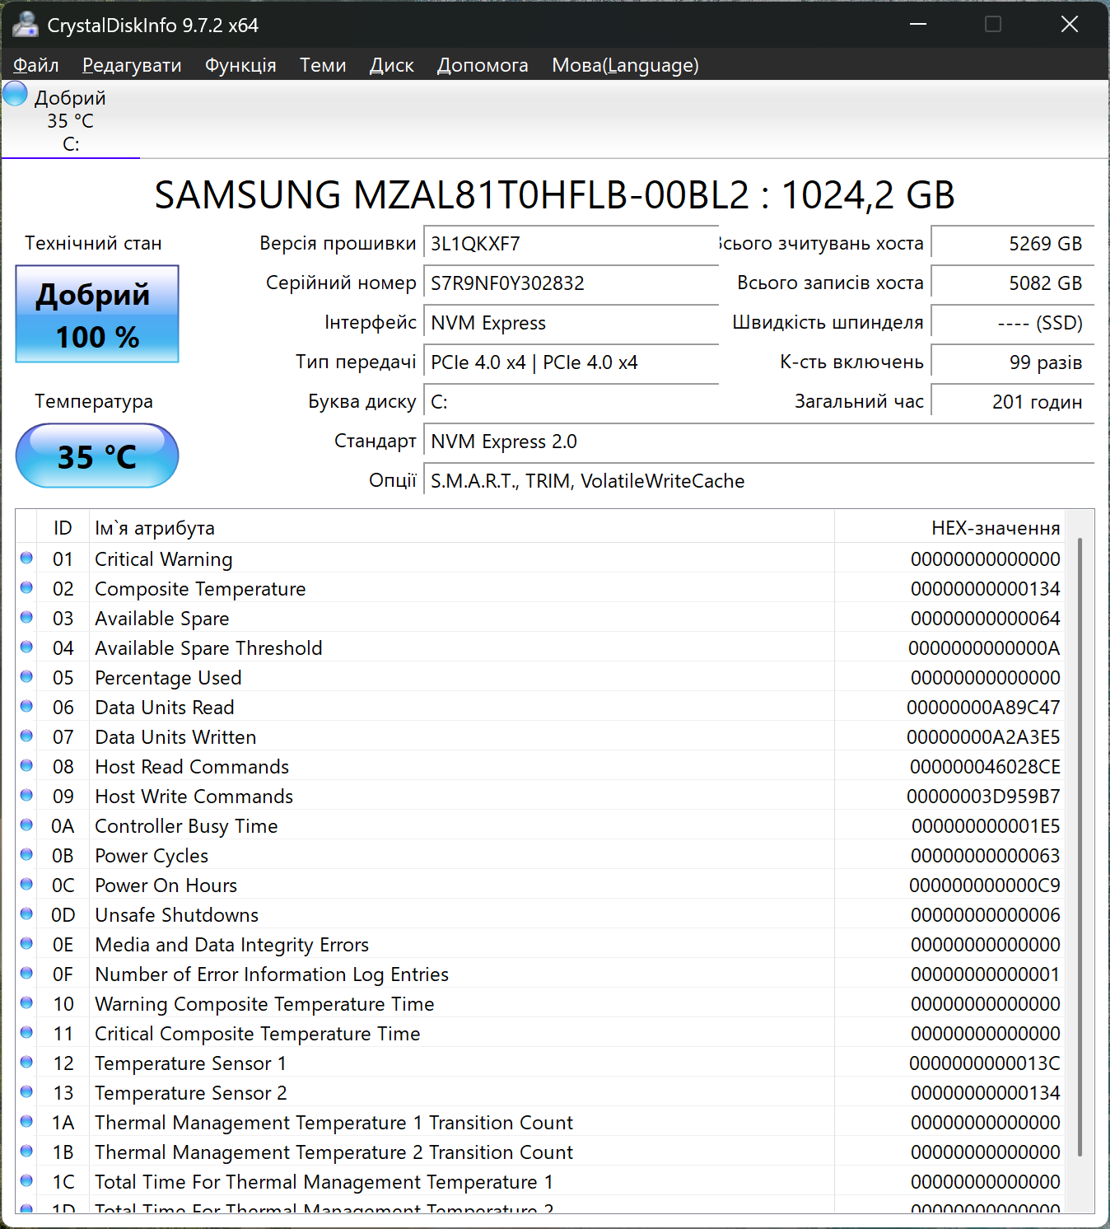Minimize the CrystalDiskInfo window
The image size is (1110, 1229).
918,25
